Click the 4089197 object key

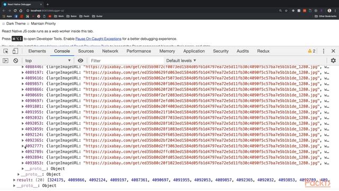pos(33,73)
